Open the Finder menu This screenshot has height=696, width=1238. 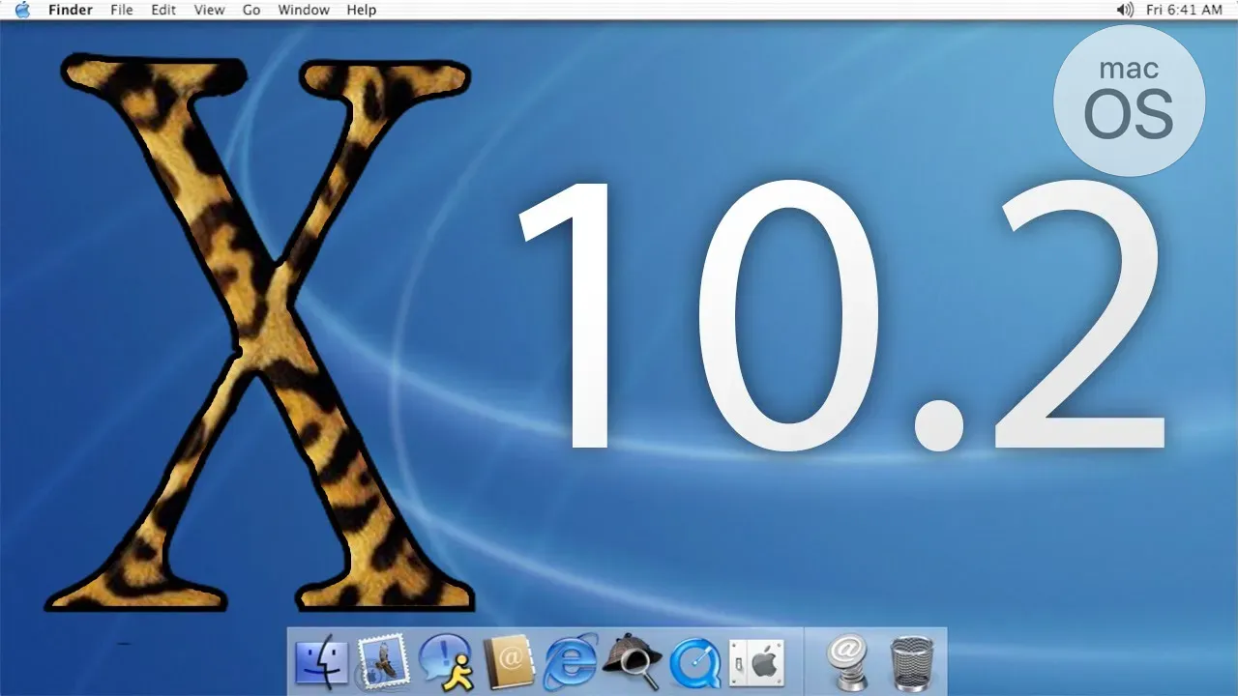point(71,10)
